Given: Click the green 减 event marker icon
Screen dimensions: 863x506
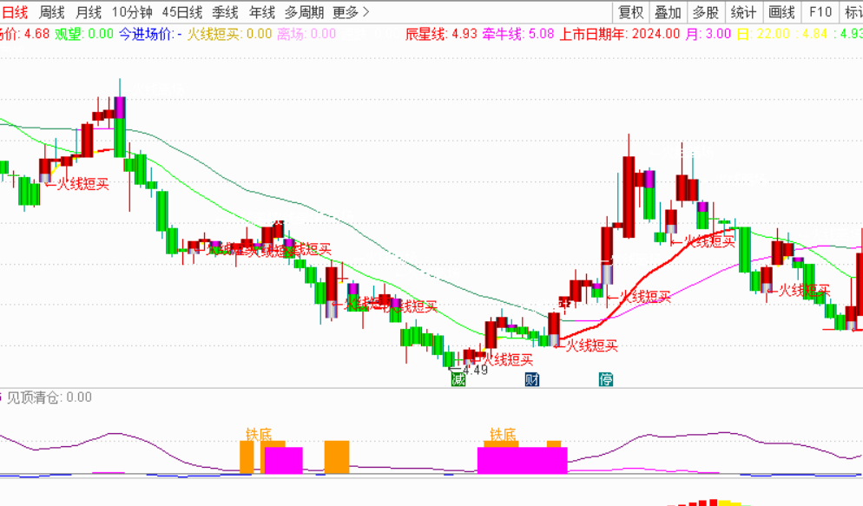Looking at the screenshot, I should (x=458, y=379).
